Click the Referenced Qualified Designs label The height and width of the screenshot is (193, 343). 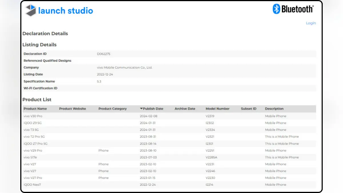[47, 61]
